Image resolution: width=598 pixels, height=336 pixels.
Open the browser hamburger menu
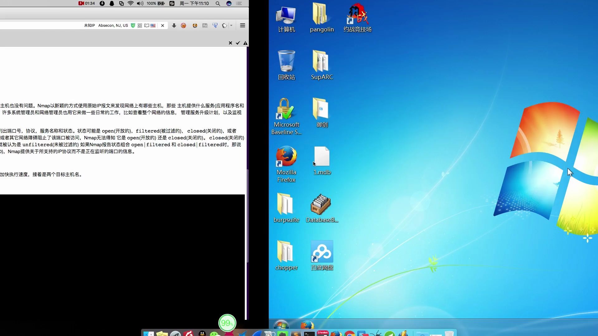pos(243,26)
